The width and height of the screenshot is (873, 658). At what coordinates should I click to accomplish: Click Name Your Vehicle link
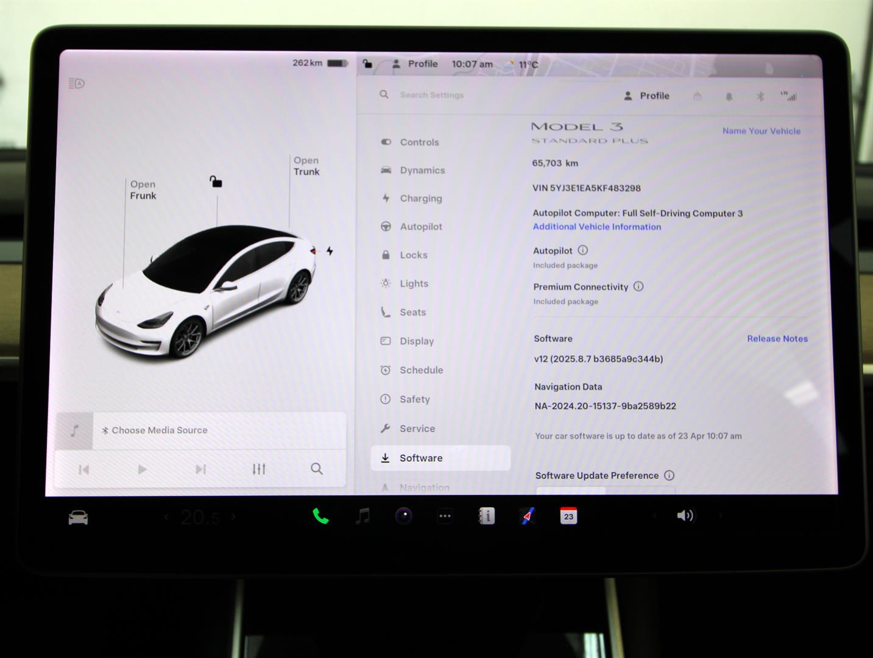(x=762, y=131)
